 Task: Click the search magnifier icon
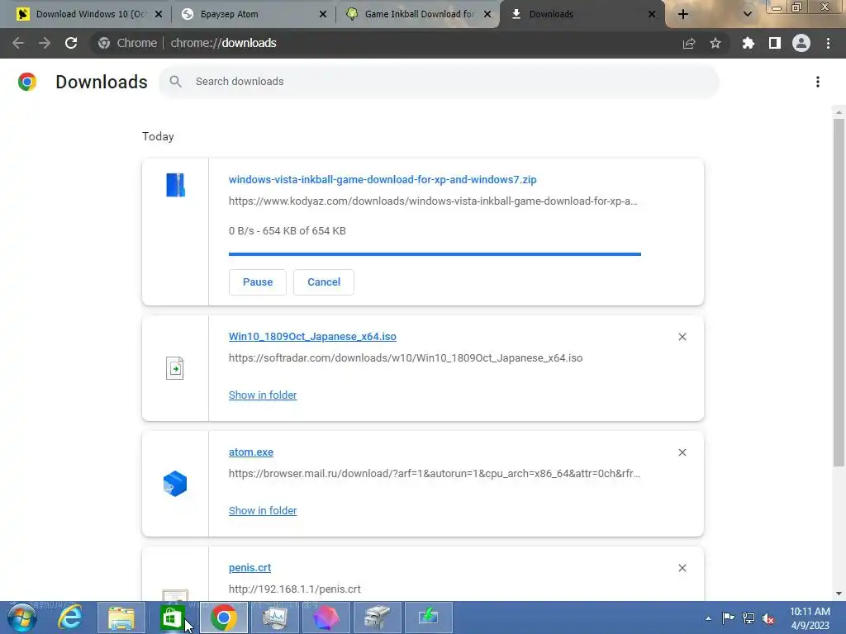click(175, 82)
